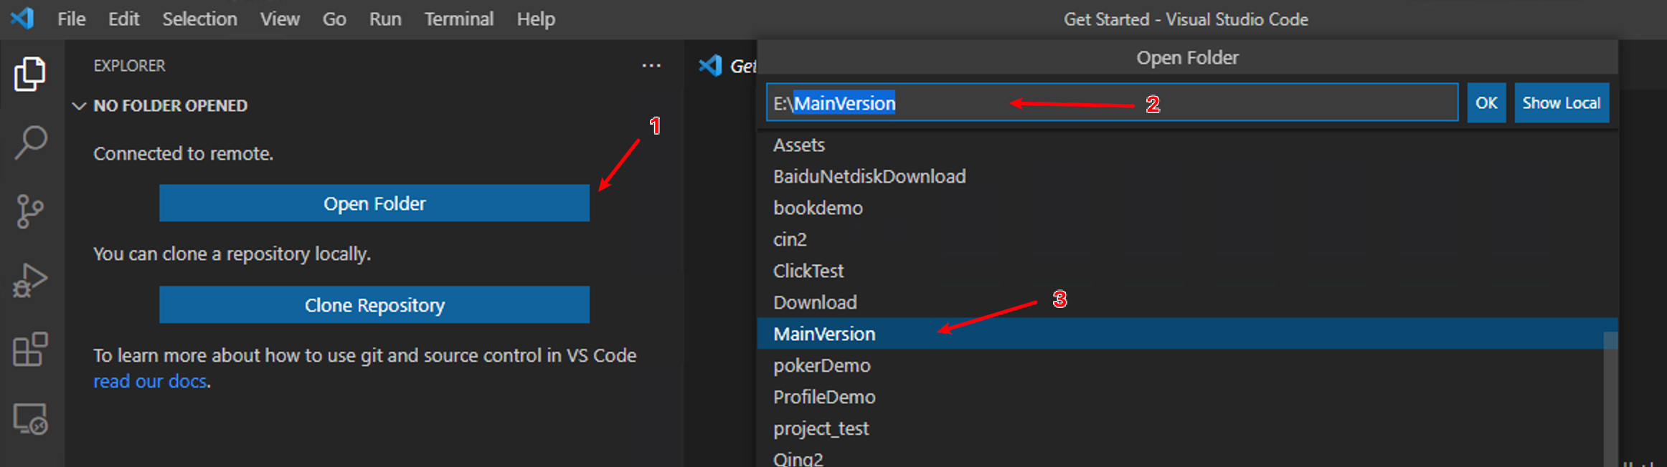Image resolution: width=1667 pixels, height=467 pixels.
Task: Focus the folder path input field
Action: point(1112,103)
